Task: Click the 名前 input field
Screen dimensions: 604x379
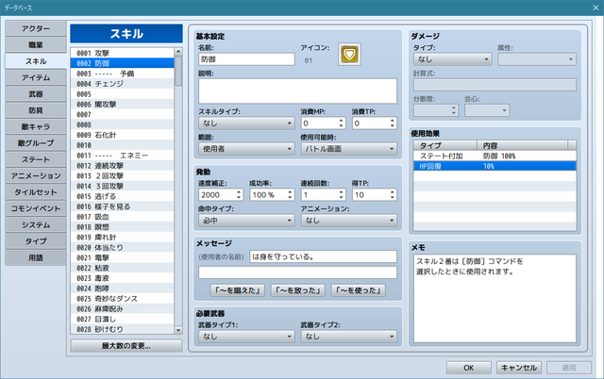Action: point(246,59)
